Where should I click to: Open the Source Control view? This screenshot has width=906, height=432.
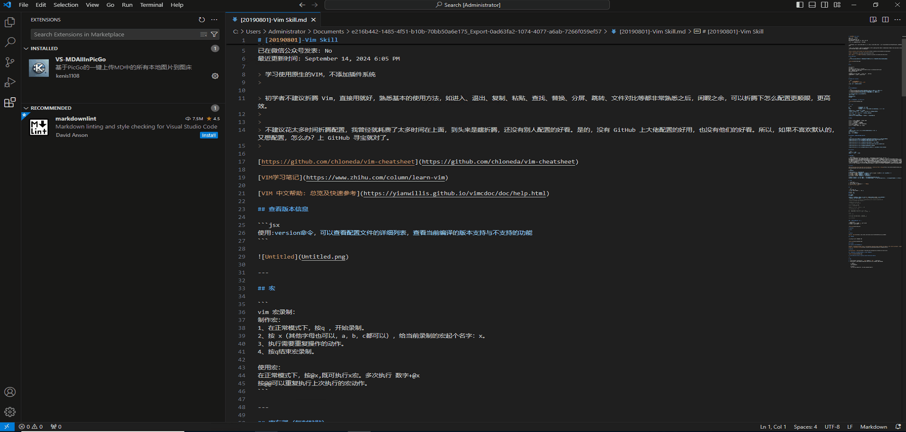tap(10, 62)
